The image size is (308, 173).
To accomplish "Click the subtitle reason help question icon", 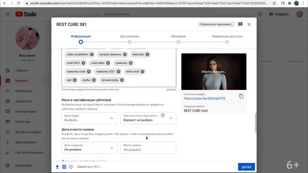I will [163, 115].
